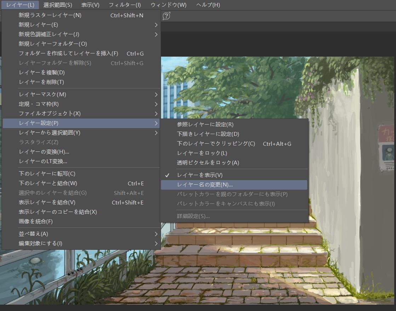Image resolution: width=396 pixels, height=311 pixels.
Task: Choose 画像を統合(F) to flatten image
Action: (x=35, y=221)
